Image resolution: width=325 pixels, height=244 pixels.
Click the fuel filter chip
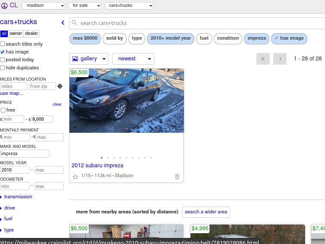pyautogui.click(x=204, y=38)
